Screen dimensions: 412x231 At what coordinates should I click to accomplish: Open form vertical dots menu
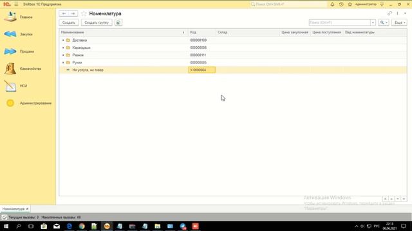tap(397, 13)
